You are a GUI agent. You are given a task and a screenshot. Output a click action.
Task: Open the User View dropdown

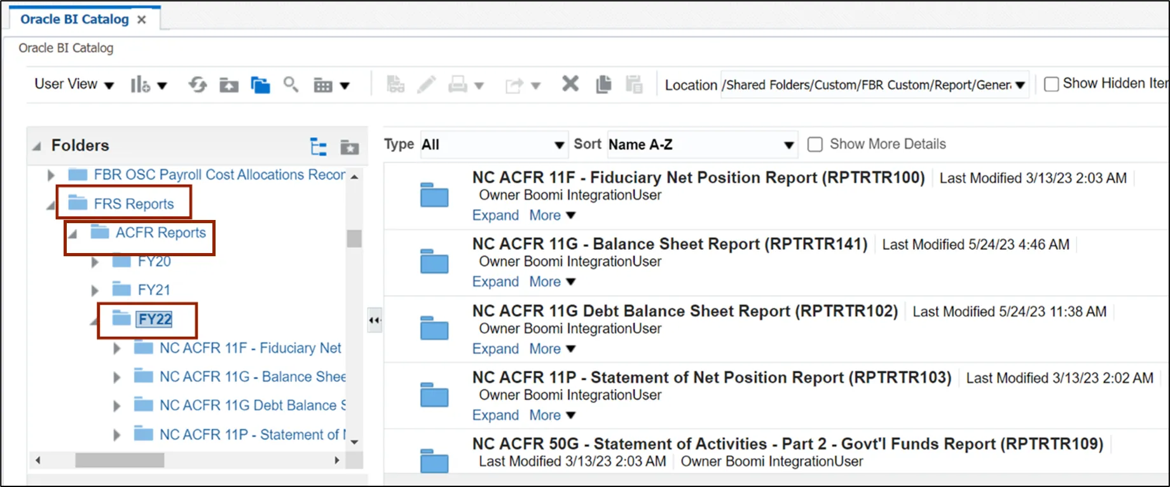point(74,85)
